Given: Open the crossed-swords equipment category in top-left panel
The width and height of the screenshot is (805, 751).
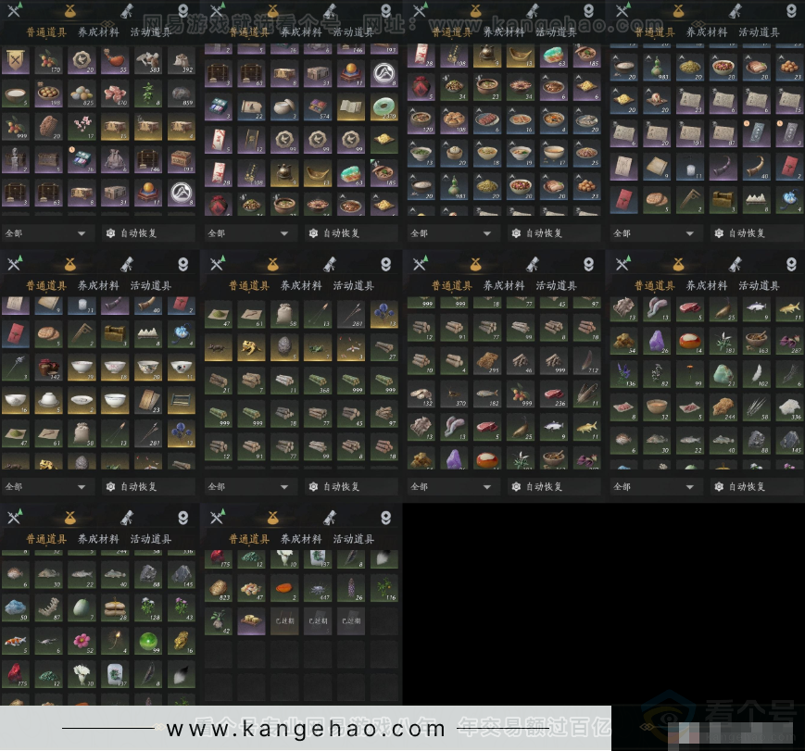Looking at the screenshot, I should [x=15, y=10].
